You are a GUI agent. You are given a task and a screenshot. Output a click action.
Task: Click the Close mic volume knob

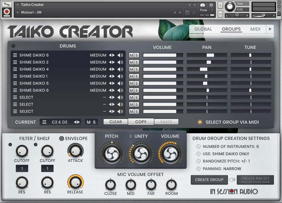pyautogui.click(x=111, y=185)
